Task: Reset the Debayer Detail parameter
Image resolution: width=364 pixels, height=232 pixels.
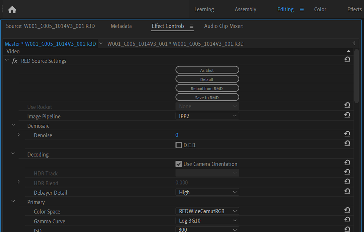Action: coord(347,191)
